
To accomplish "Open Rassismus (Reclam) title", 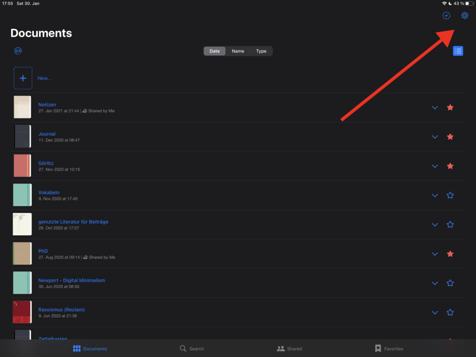I will click(x=61, y=310).
